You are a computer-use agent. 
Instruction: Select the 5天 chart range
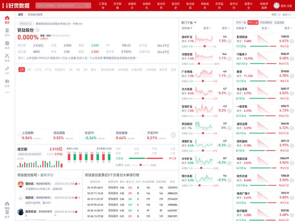click(x=29, y=70)
